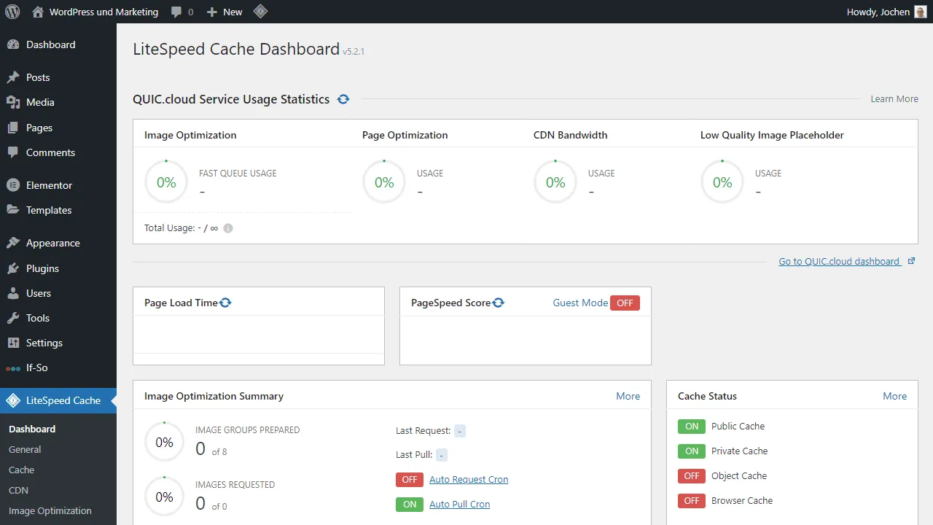
Task: Click the Image Groups Prepared 0% circle
Action: [165, 442]
